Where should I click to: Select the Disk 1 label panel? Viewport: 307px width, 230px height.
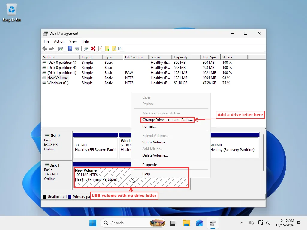[x=57, y=175]
